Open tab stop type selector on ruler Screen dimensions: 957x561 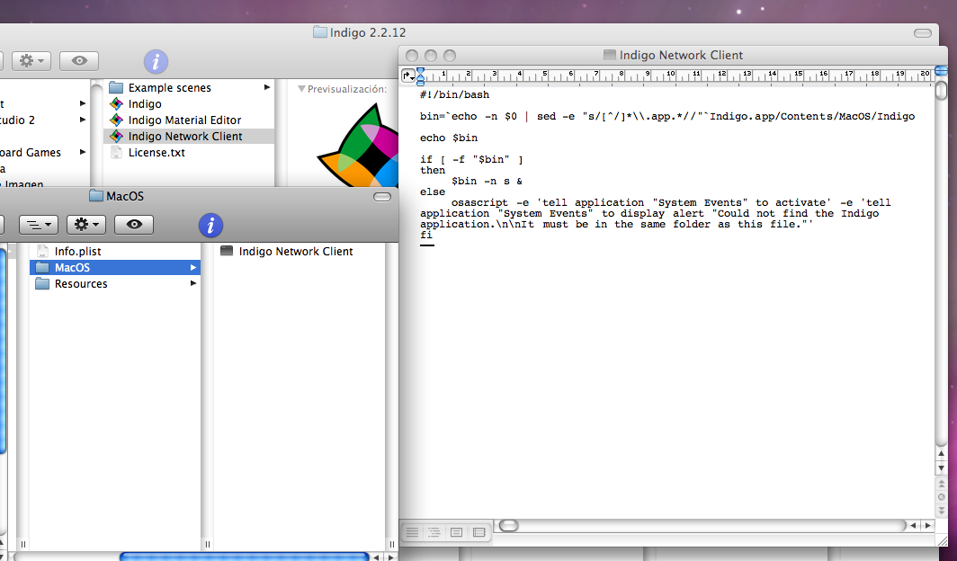pyautogui.click(x=407, y=76)
